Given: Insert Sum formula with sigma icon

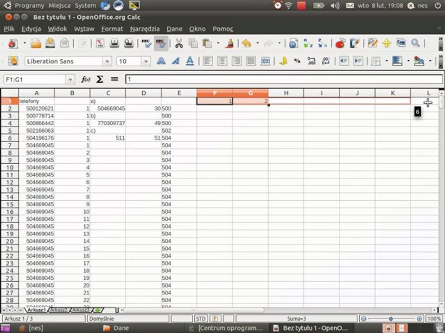Looking at the screenshot, I should coord(100,80).
